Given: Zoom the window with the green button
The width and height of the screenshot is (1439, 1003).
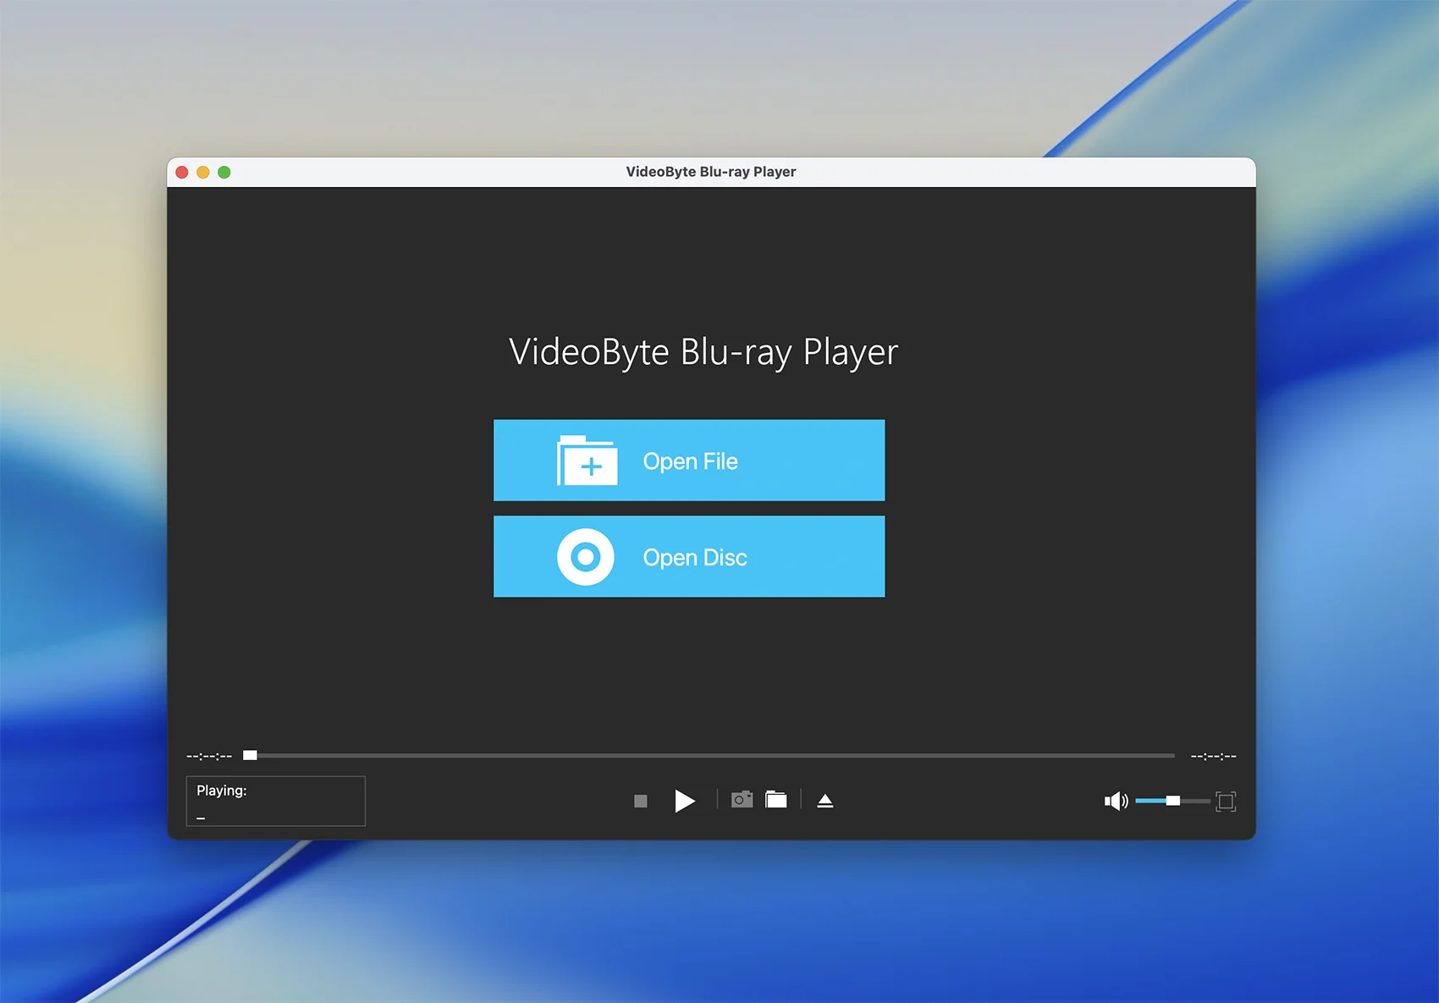Looking at the screenshot, I should point(224,173).
